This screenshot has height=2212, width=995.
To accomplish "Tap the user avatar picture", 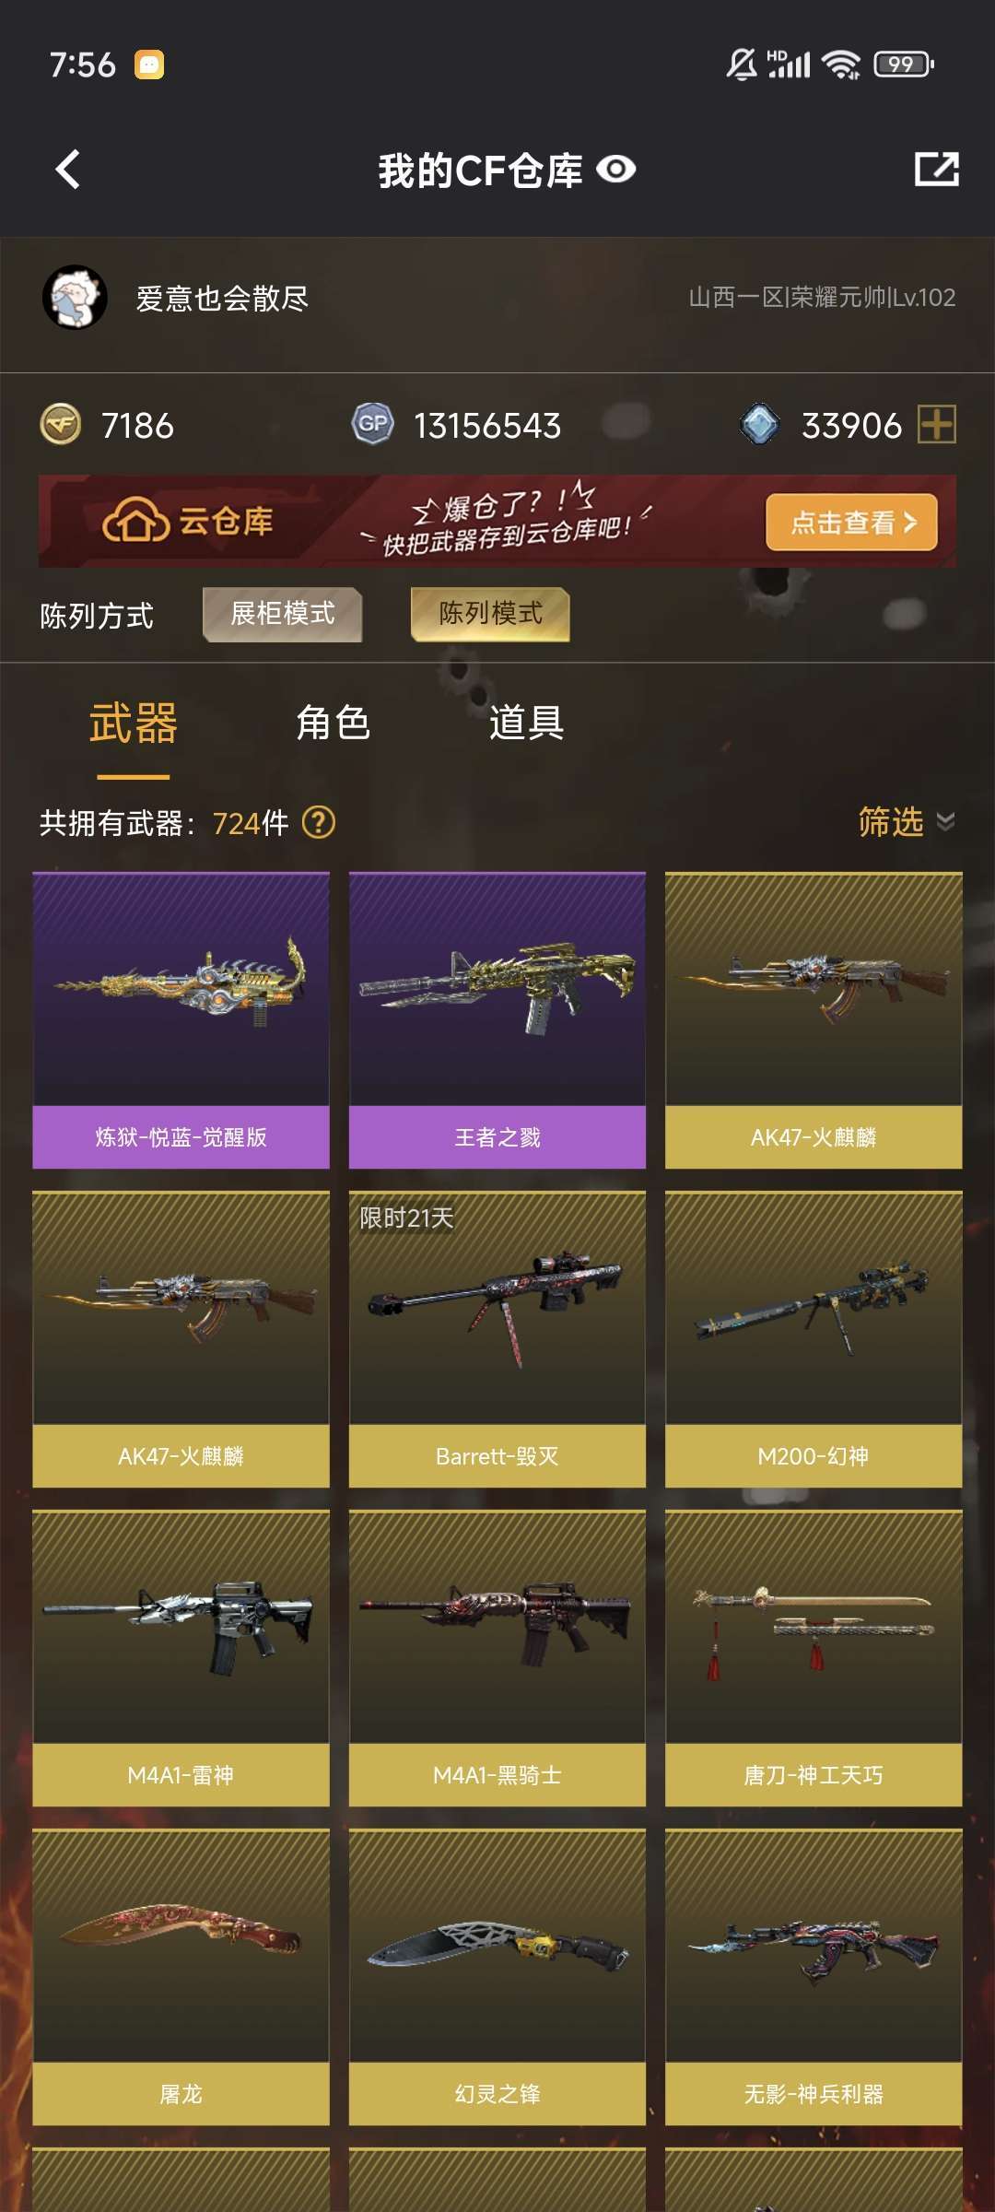I will click(x=75, y=297).
